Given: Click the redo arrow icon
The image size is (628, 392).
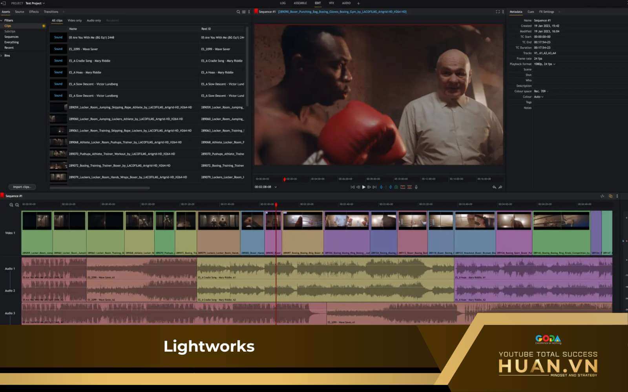Looking at the screenshot, I should 500,187.
